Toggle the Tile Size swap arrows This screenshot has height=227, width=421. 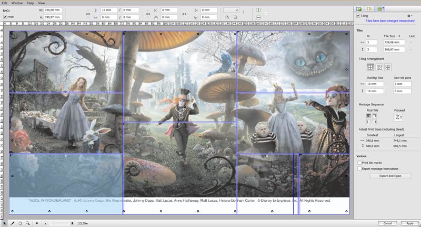point(399,36)
